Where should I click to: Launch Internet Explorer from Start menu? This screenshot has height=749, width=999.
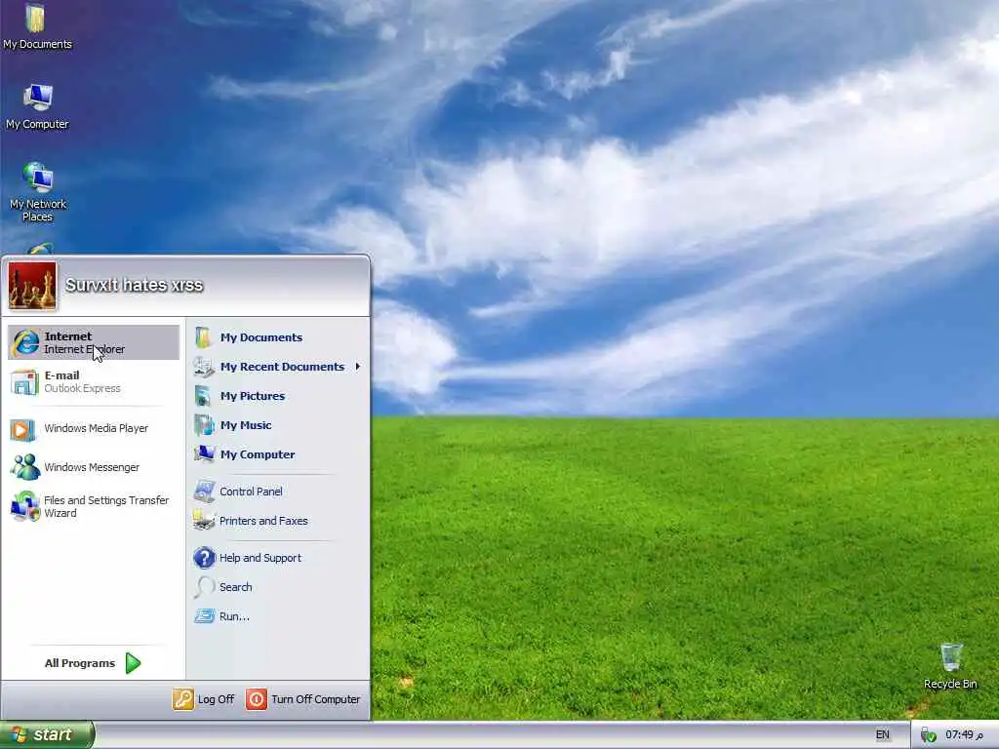(94, 342)
